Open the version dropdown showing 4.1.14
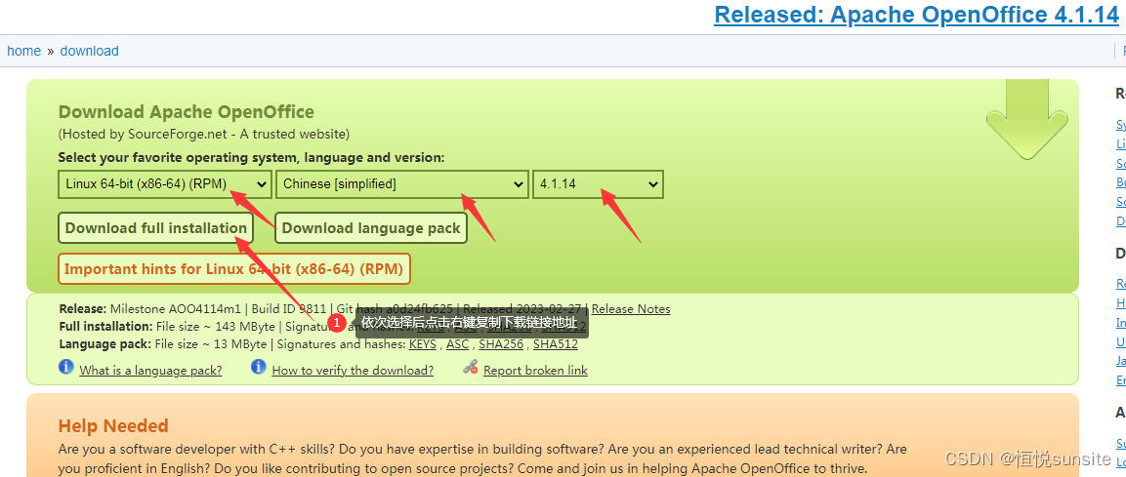1126x477 pixels. point(599,184)
